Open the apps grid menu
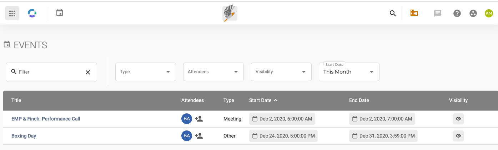This screenshot has width=498, height=150. coord(12,14)
